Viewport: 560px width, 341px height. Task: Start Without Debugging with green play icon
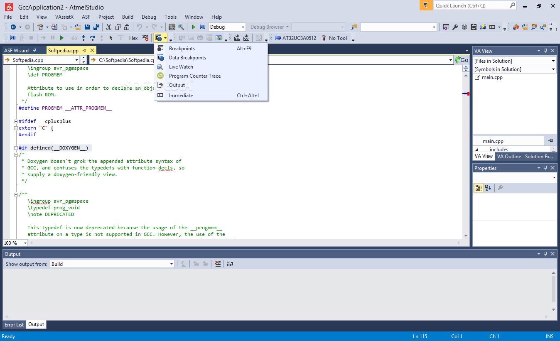pos(193,27)
